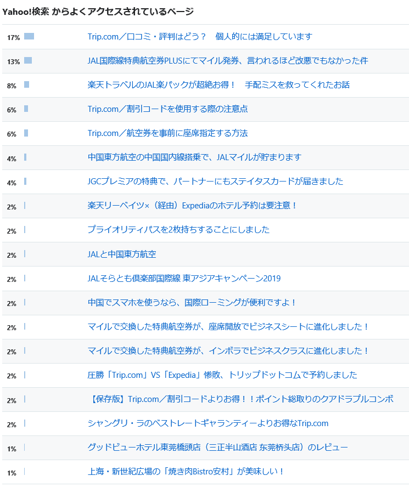Open シャングリ・ラのベストレートギャランティー article link
Screen dimensions: 409x487
coord(208,423)
